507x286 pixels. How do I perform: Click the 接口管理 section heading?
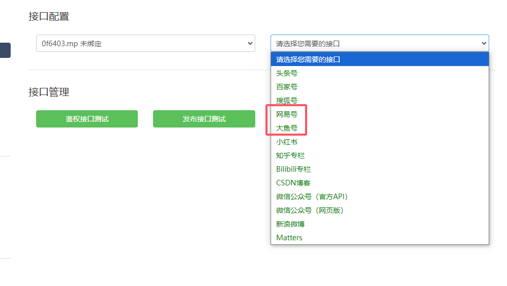pyautogui.click(x=49, y=92)
